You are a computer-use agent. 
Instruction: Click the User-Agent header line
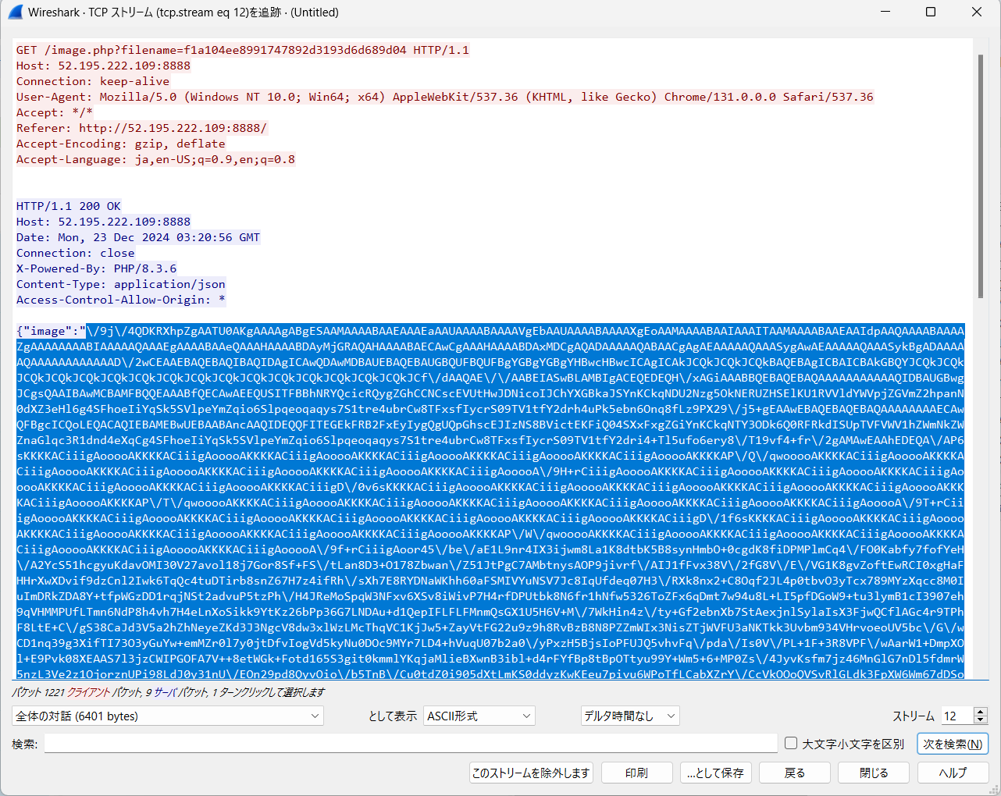tap(445, 97)
